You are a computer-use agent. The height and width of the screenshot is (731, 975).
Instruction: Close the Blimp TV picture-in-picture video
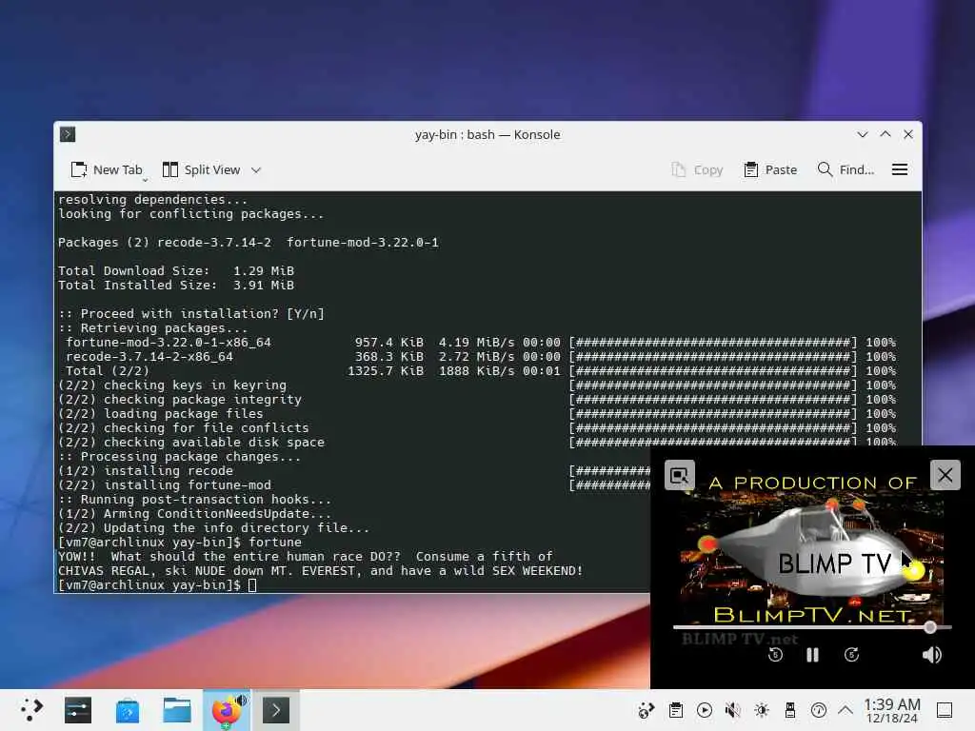(x=945, y=475)
